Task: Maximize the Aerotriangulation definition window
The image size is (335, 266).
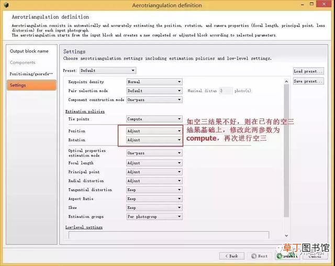Action: point(312,4)
